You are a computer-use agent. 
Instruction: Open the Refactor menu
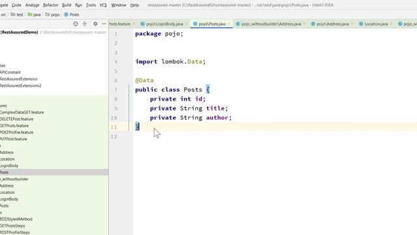51,5
